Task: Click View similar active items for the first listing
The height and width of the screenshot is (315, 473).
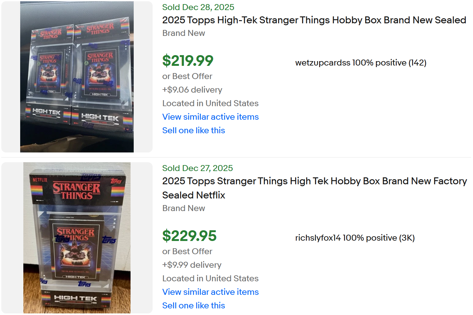Action: click(210, 117)
